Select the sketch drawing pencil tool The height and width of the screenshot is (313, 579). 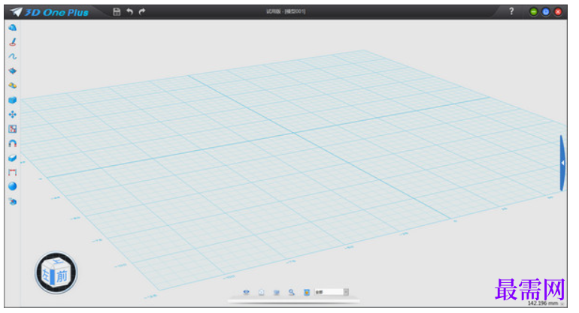coord(13,42)
